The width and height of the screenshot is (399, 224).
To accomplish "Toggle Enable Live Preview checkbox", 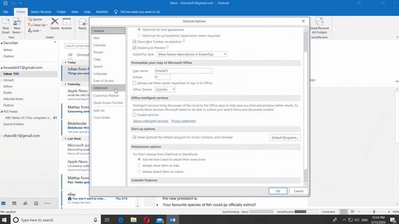I will click(x=135, y=48).
